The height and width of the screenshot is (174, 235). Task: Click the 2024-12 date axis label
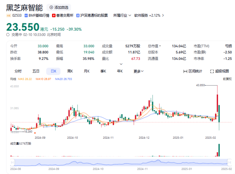(x=144, y=138)
